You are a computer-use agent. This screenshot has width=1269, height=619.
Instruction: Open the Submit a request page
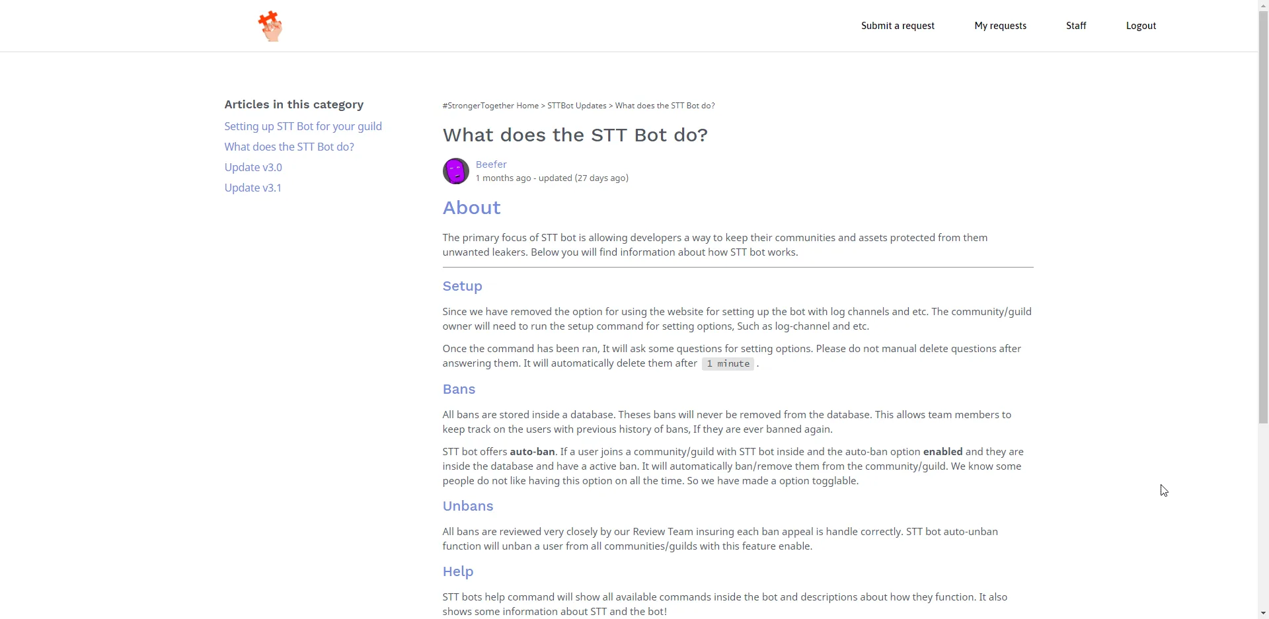[897, 26]
